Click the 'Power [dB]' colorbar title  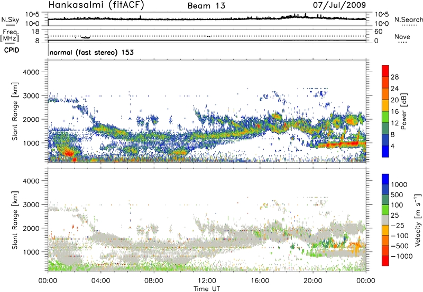(404, 111)
